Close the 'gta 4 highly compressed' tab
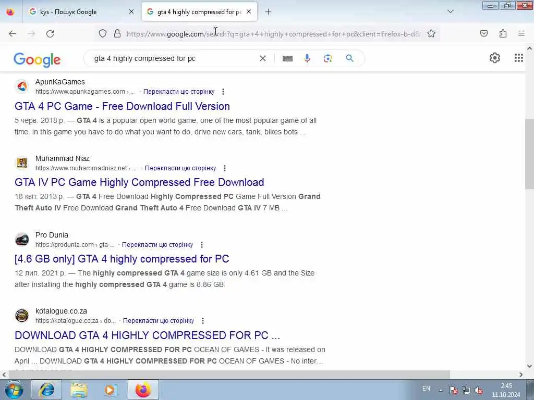Viewport: 534px width, 400px height. tap(249, 12)
